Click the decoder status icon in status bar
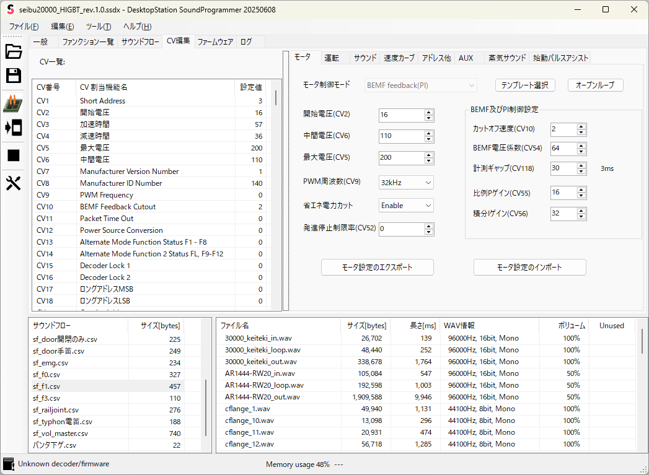 coord(8,464)
